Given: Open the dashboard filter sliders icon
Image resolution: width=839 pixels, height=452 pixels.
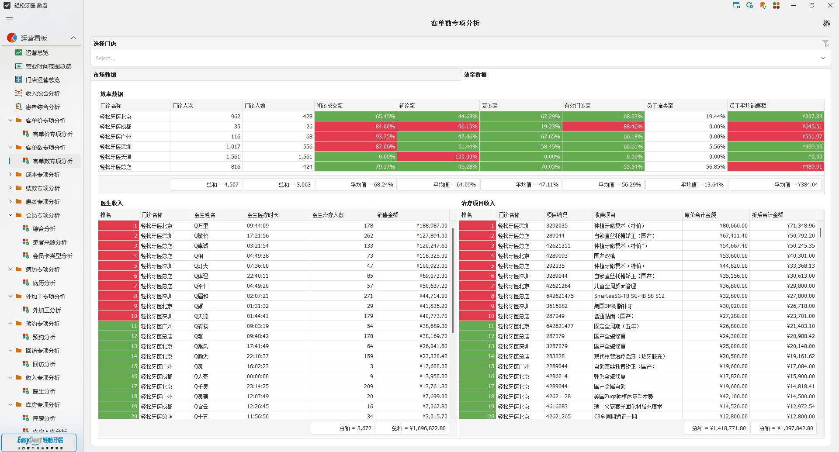Looking at the screenshot, I should pos(826,23).
